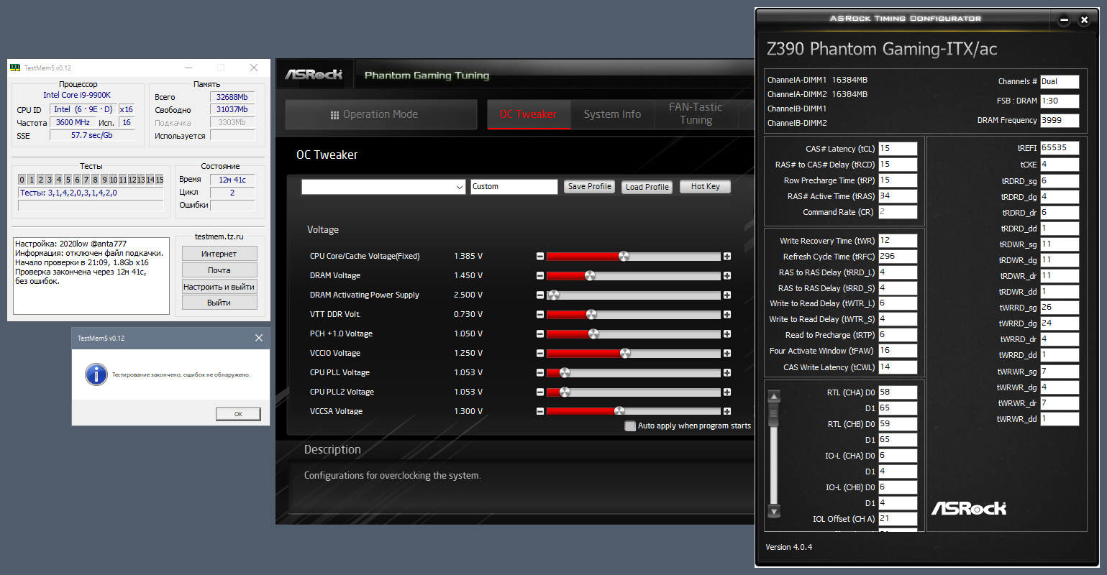
Task: Click the testmem.tz.ru link text
Action: click(219, 236)
